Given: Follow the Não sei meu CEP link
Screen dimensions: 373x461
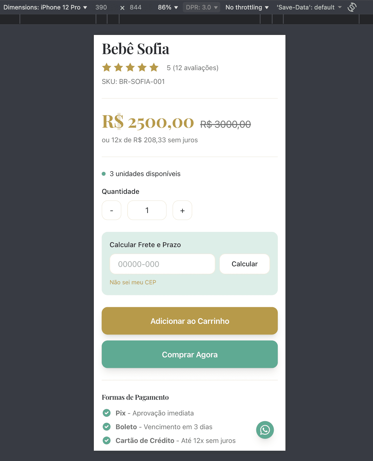Looking at the screenshot, I should [133, 282].
